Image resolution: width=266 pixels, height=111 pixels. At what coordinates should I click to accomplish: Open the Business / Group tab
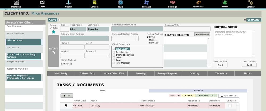click(x=87, y=73)
